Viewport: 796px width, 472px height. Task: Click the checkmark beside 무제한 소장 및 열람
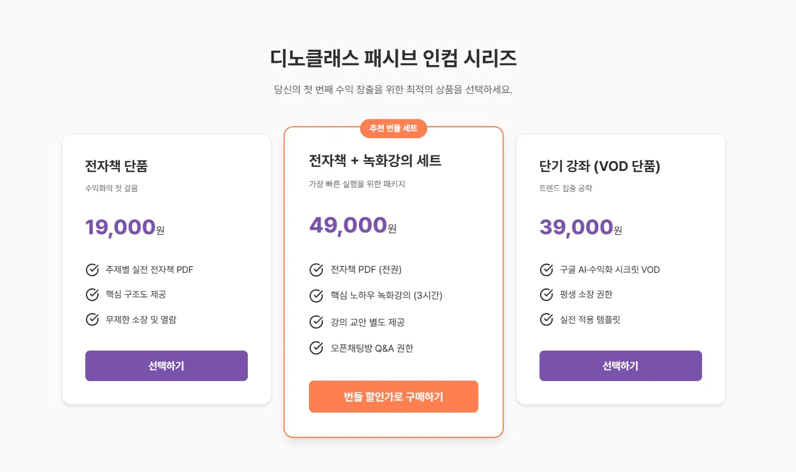click(x=92, y=319)
